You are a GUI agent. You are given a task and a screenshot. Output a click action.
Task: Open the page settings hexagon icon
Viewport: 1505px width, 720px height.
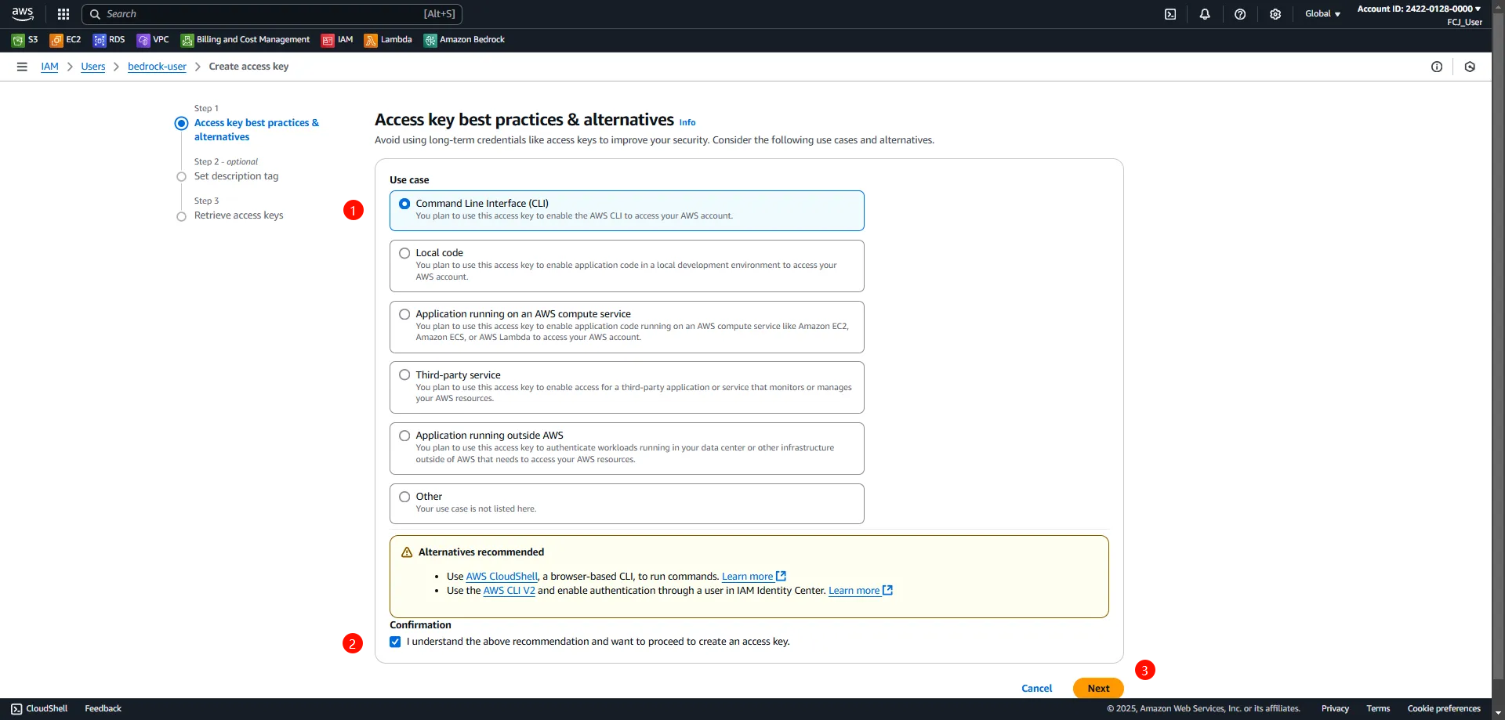tap(1470, 67)
